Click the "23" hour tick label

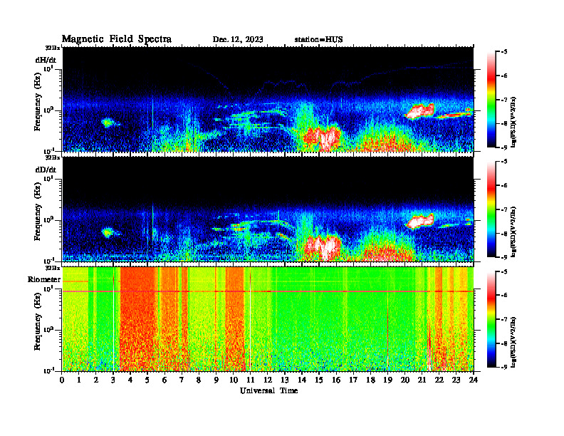tap(456, 380)
